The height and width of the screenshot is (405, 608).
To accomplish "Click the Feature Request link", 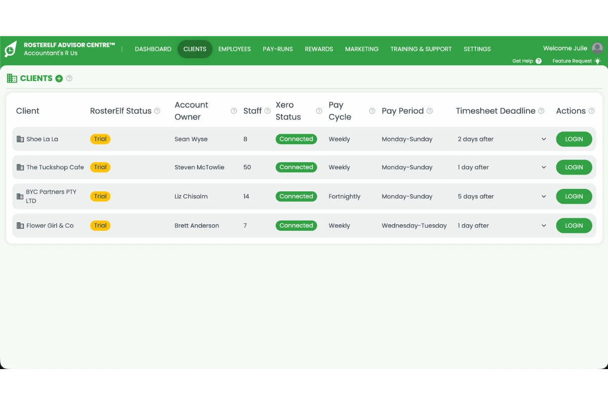I will 572,61.
